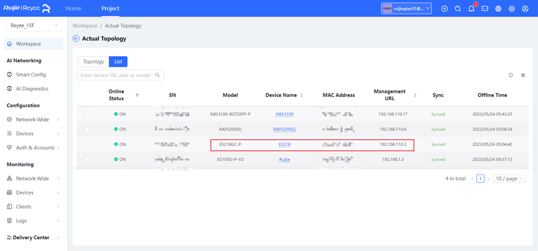Focus the device SN search field
This screenshot has height=251, width=538.
tap(120, 75)
